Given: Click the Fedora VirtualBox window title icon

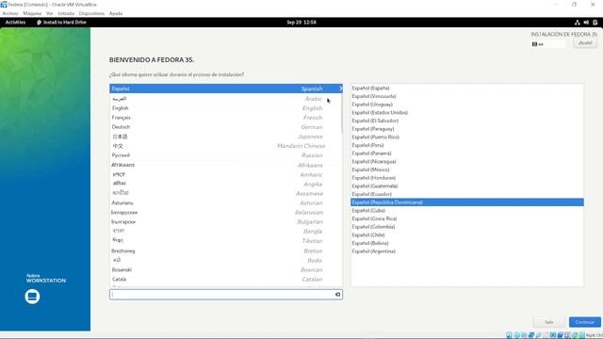Looking at the screenshot, I should (4, 5).
